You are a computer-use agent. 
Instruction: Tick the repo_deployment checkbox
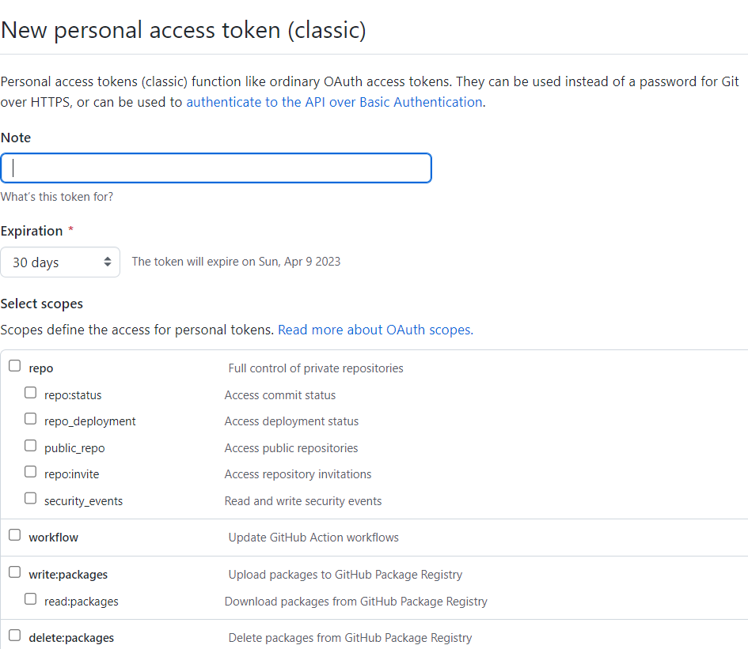(31, 419)
